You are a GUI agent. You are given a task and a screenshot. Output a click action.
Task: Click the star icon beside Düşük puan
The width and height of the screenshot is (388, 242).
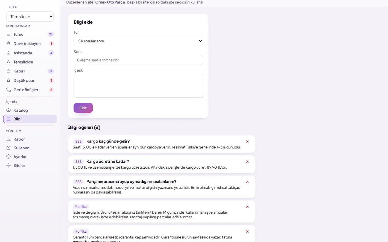pos(8,80)
